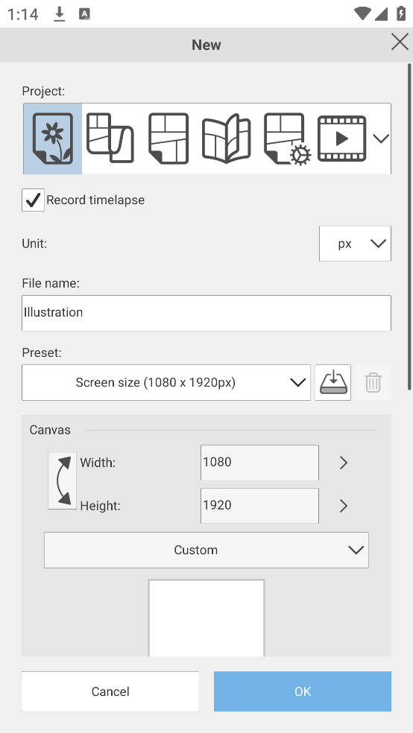
Task: Choose the Animation film project icon
Action: pyautogui.click(x=342, y=139)
